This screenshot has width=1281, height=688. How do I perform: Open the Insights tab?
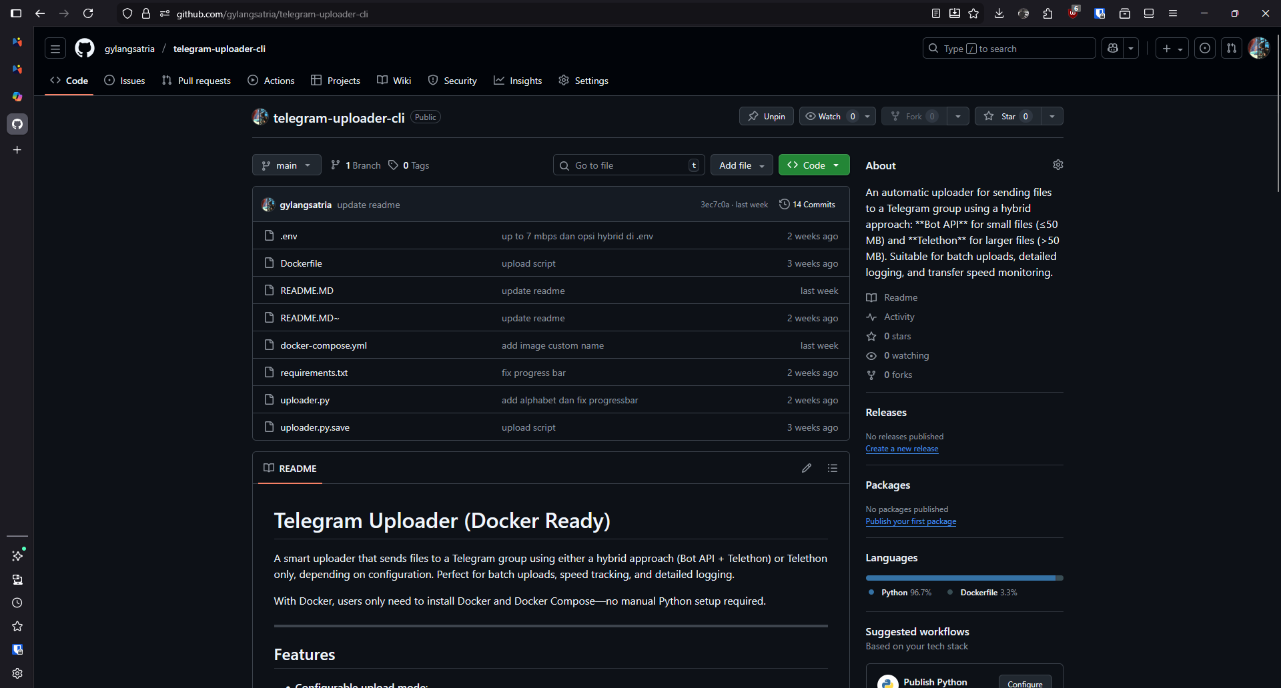[518, 81]
